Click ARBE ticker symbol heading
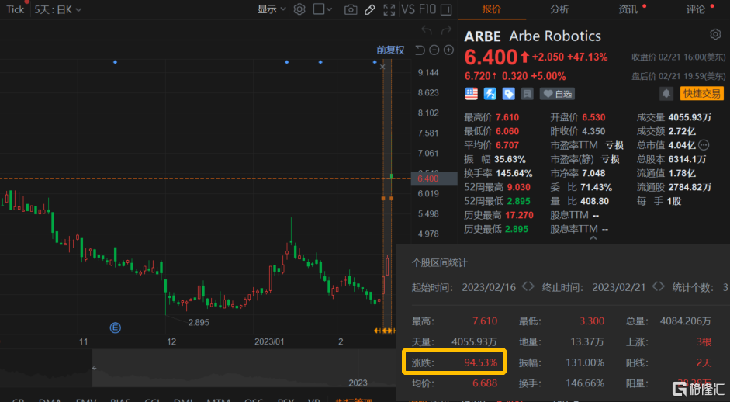The height and width of the screenshot is (402, 730). pos(483,36)
